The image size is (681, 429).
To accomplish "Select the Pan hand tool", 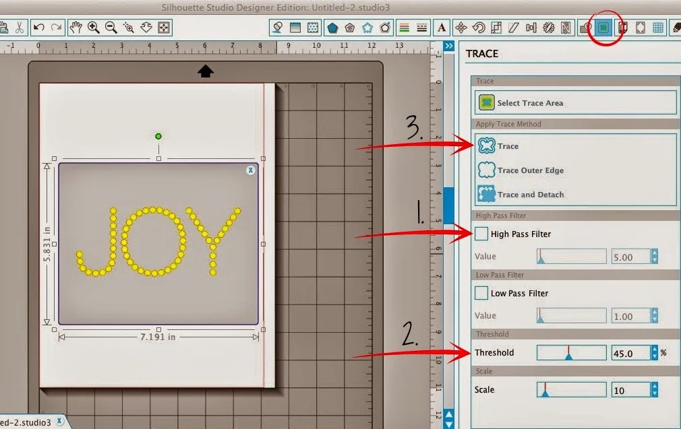I will click(76, 28).
